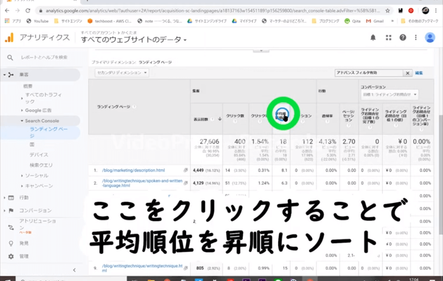Click the 行動 behavior icon in sidebar
443x281 pixels.
coord(11,198)
